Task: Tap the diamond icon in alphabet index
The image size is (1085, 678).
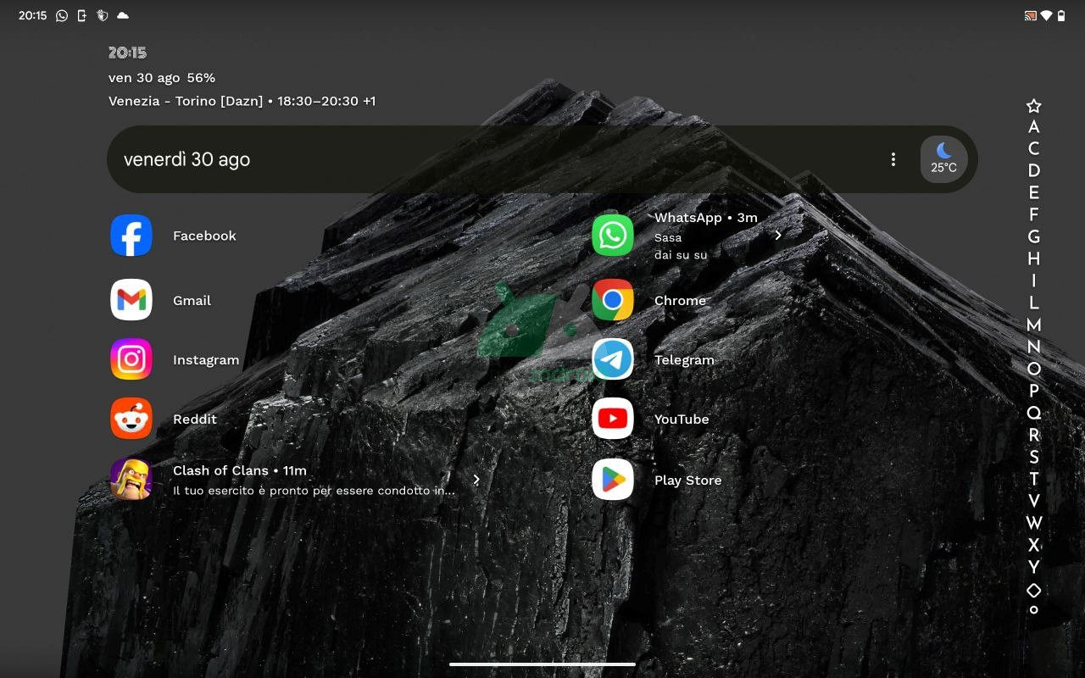Action: (1033, 590)
